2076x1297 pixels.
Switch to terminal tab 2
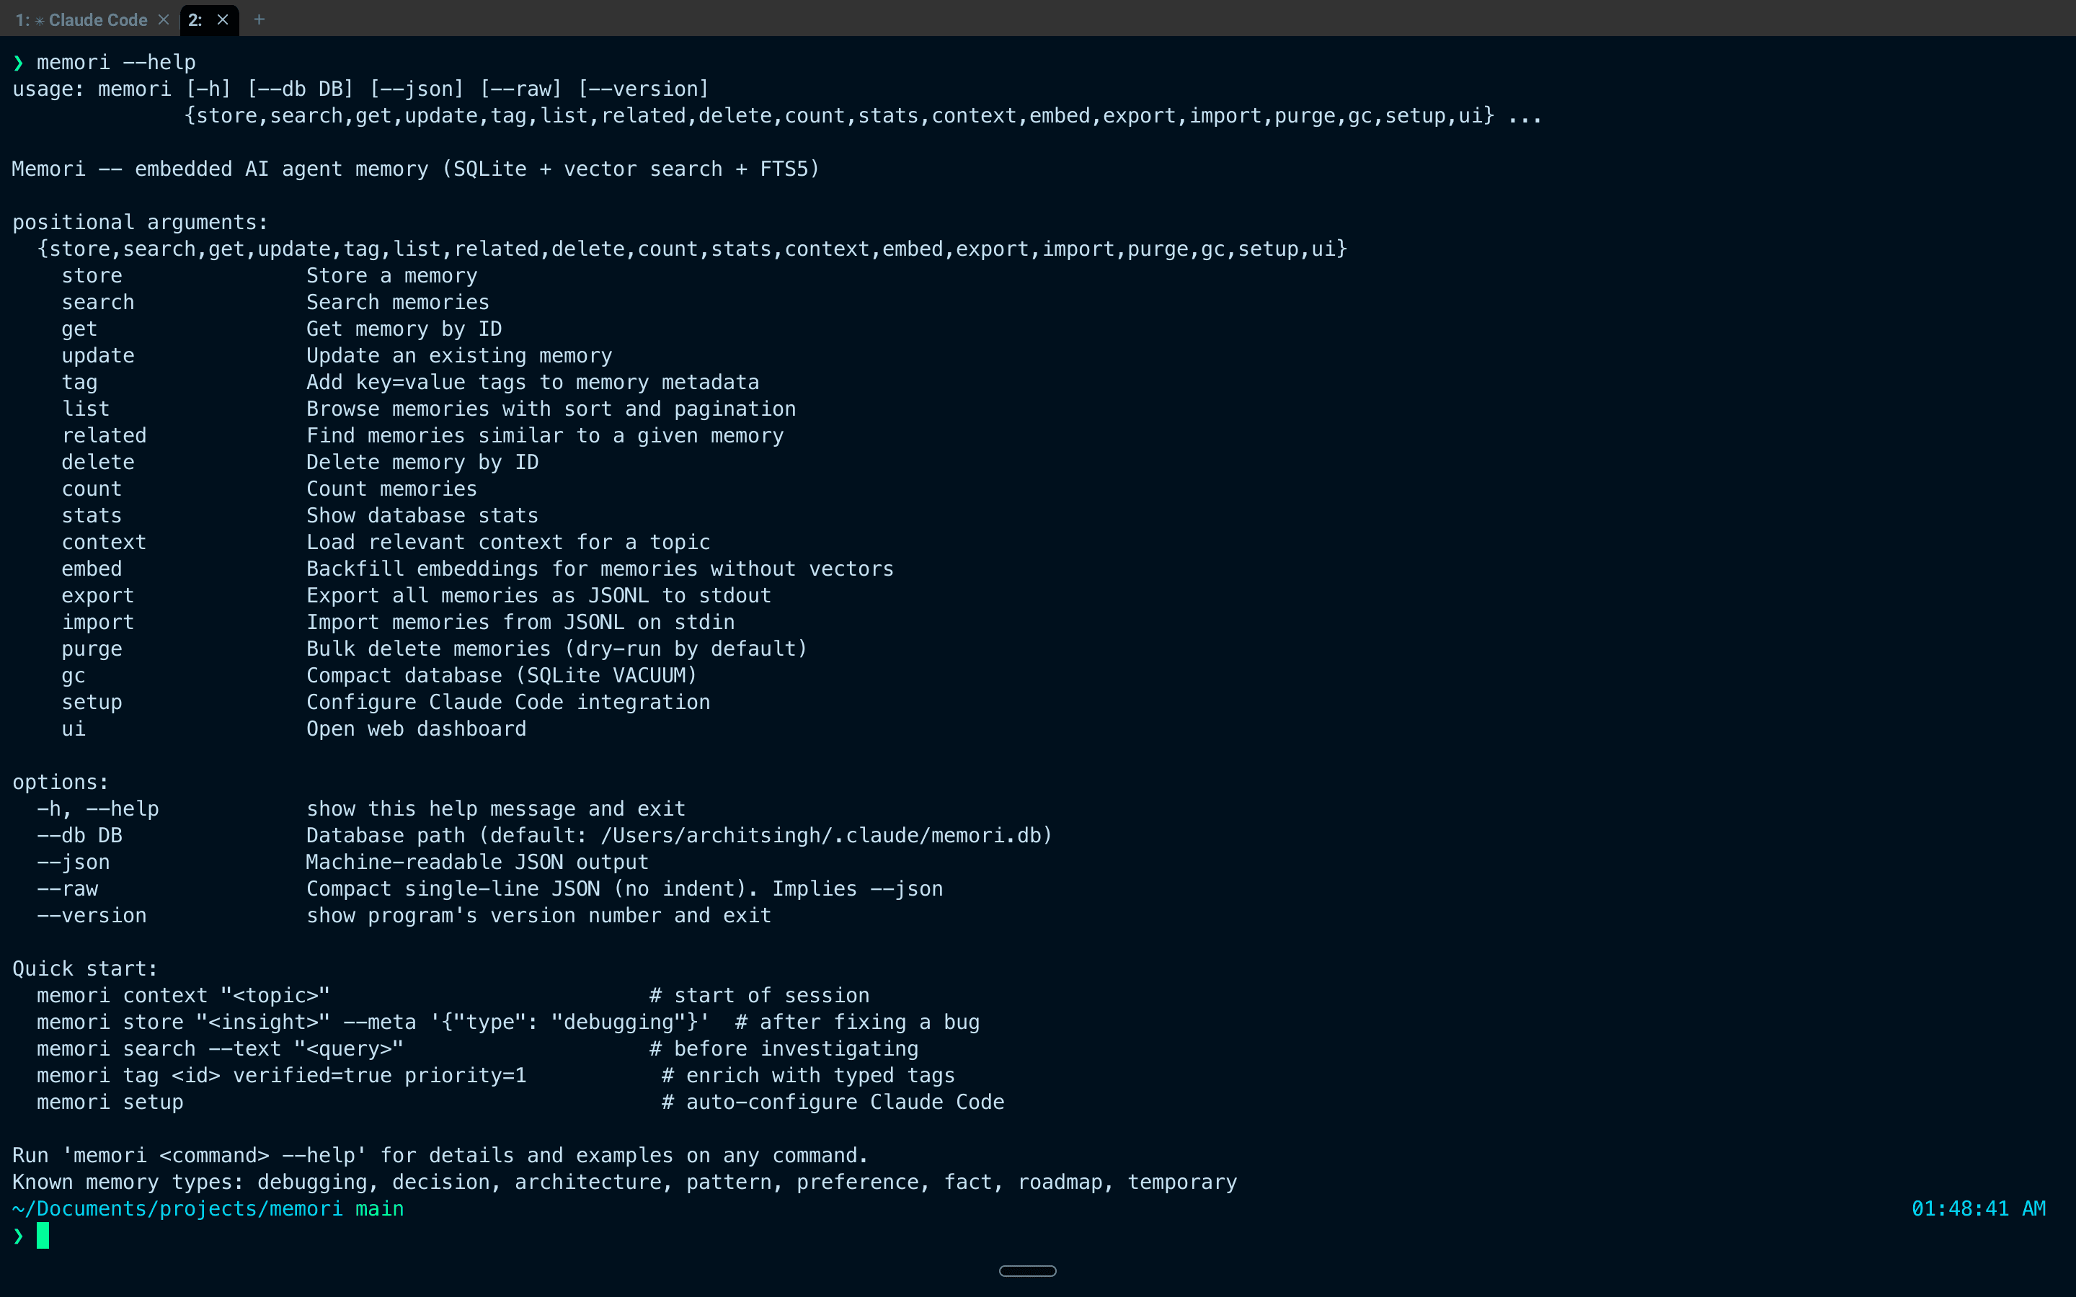[195, 19]
